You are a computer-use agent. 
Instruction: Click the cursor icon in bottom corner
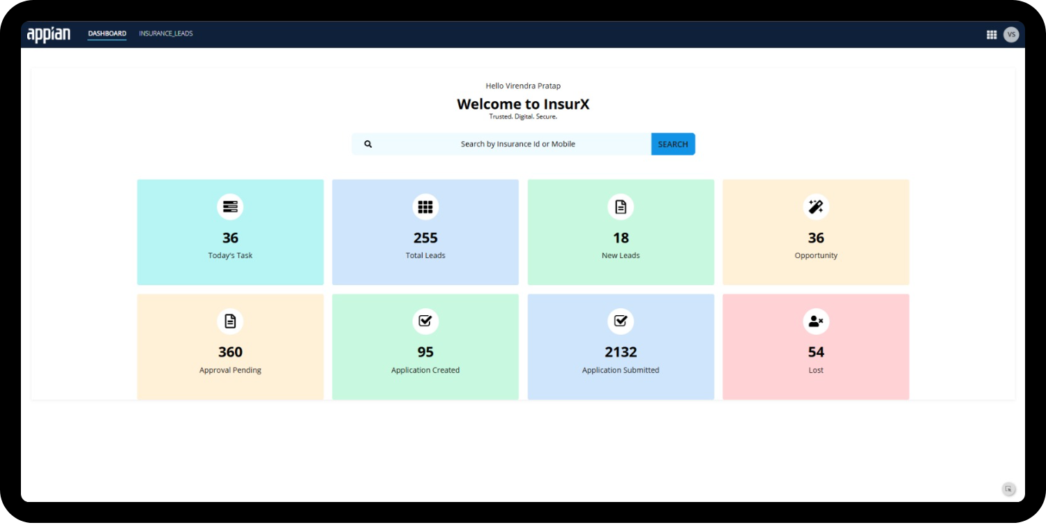pyautogui.click(x=1008, y=489)
